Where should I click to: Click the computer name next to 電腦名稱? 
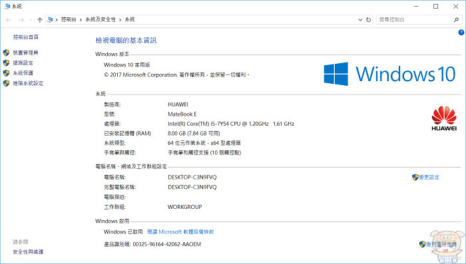(192, 178)
